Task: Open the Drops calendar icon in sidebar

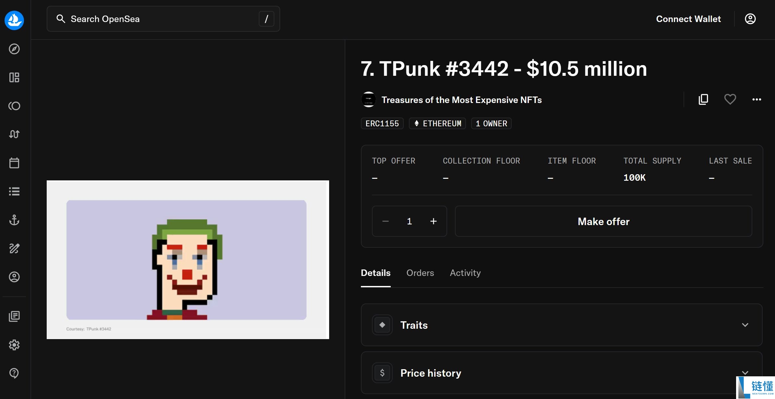Action: coord(14,163)
